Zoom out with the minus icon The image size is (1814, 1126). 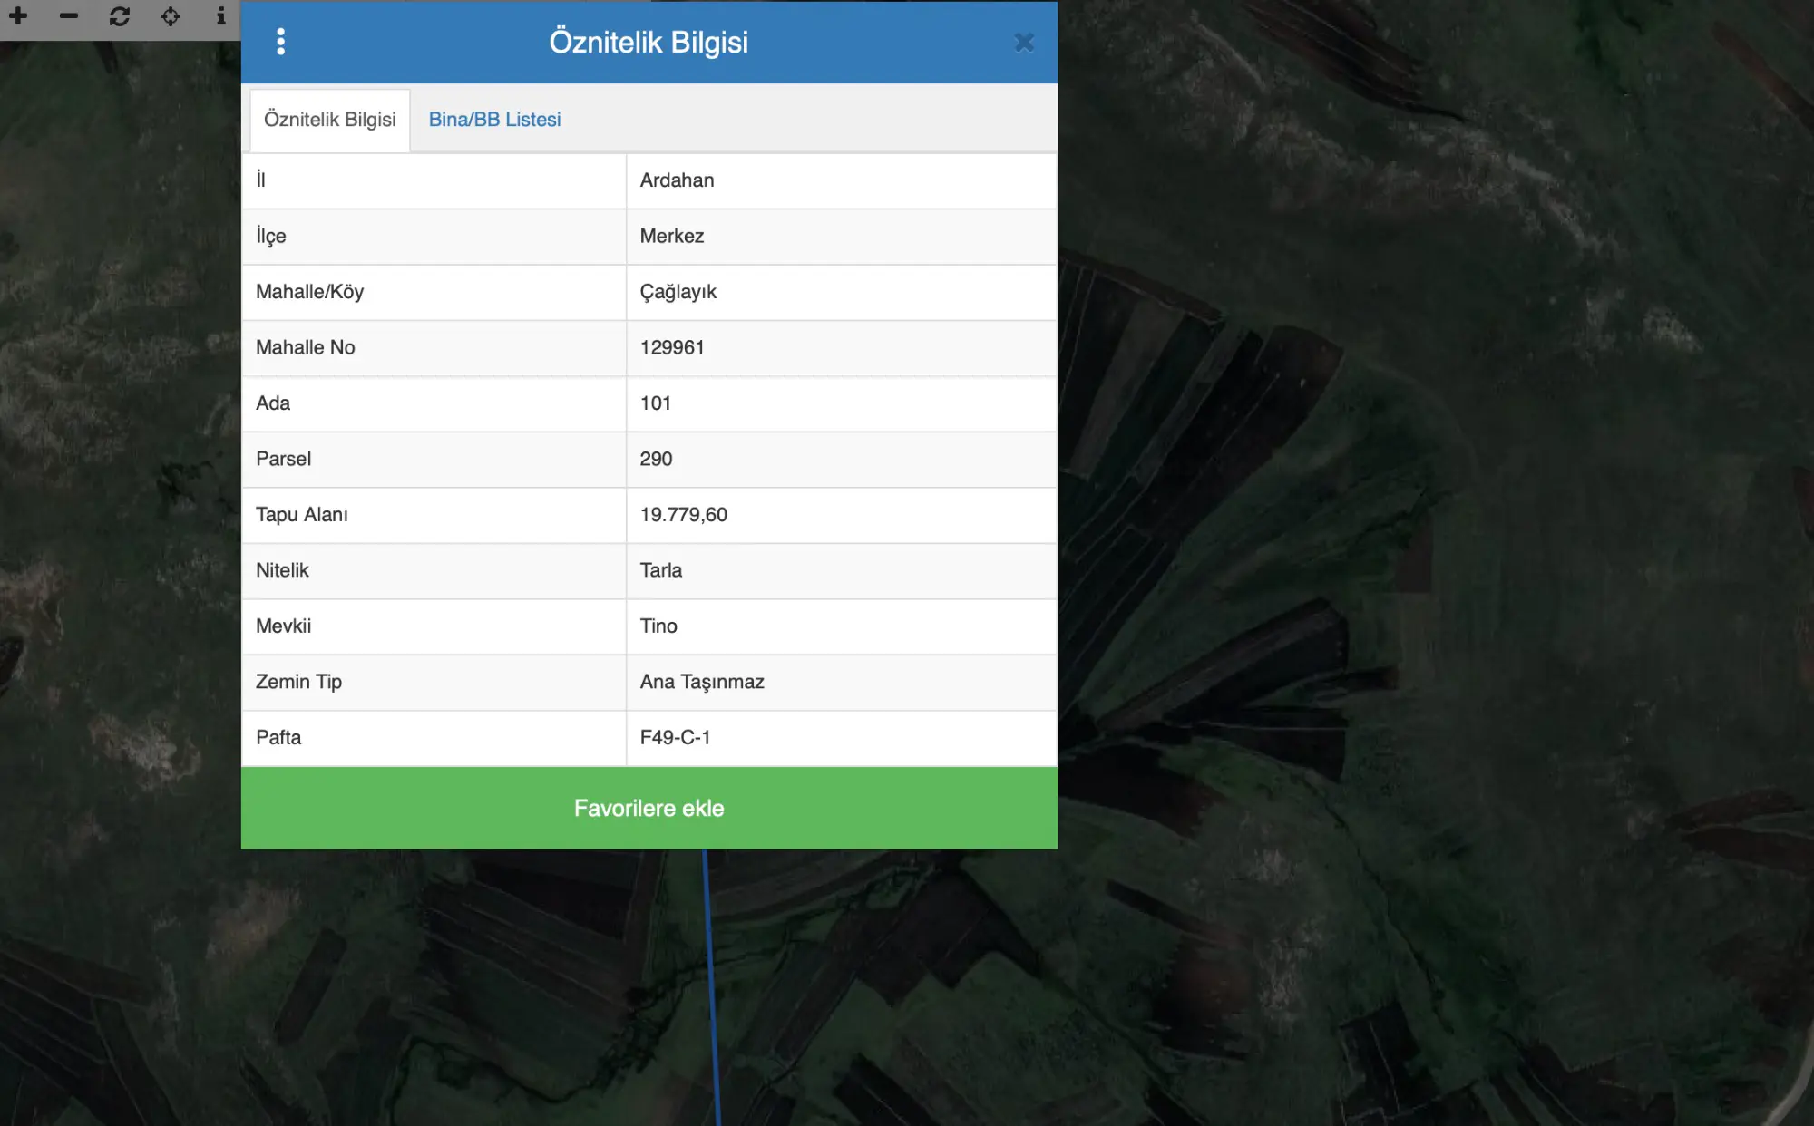click(69, 16)
